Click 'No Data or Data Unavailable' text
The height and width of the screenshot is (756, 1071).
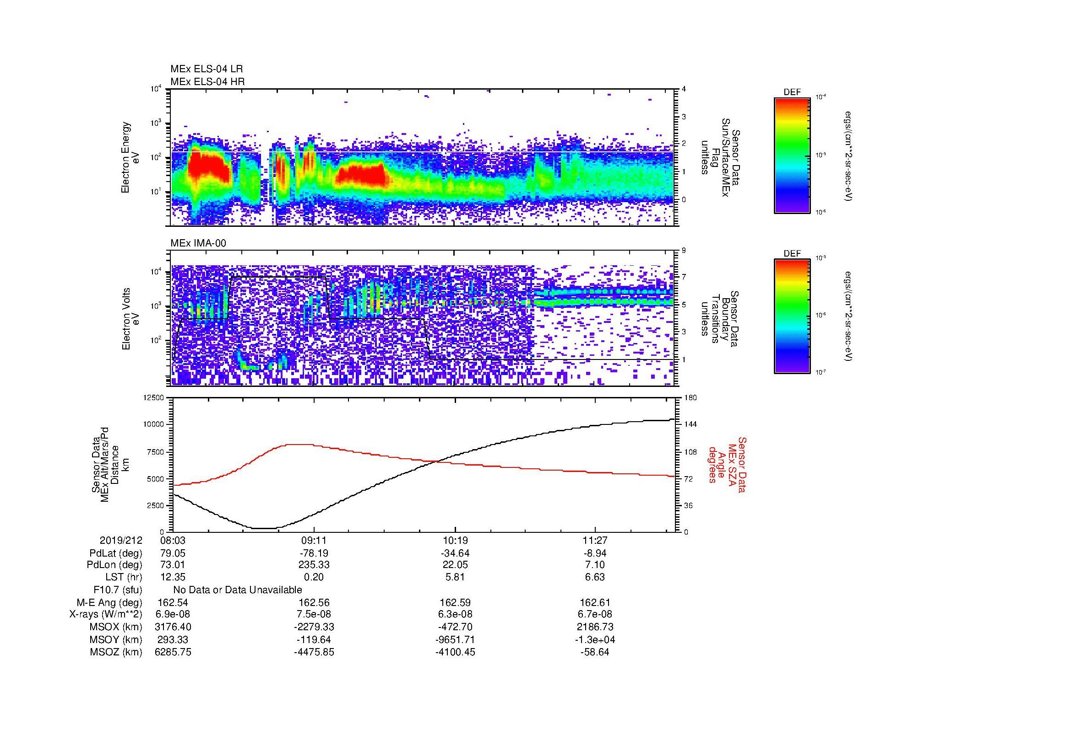click(x=238, y=590)
